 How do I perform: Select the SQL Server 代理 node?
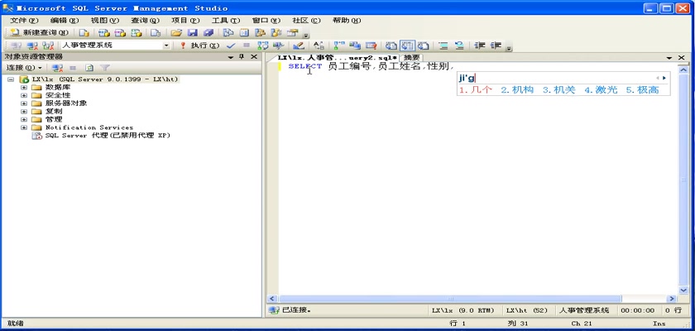[x=108, y=136]
